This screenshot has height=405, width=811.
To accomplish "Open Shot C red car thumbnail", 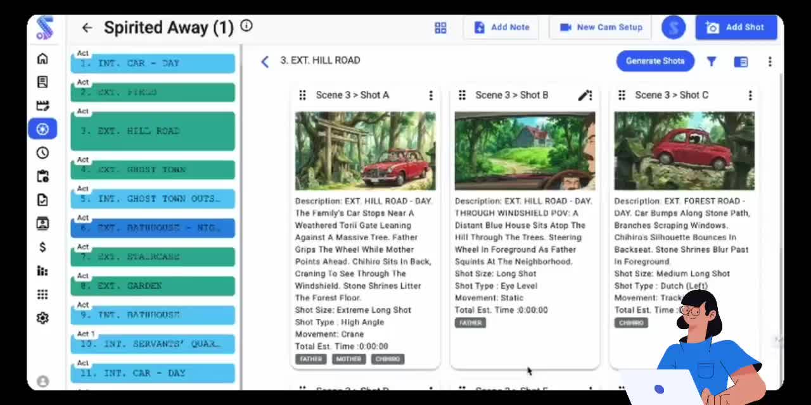I will click(684, 151).
